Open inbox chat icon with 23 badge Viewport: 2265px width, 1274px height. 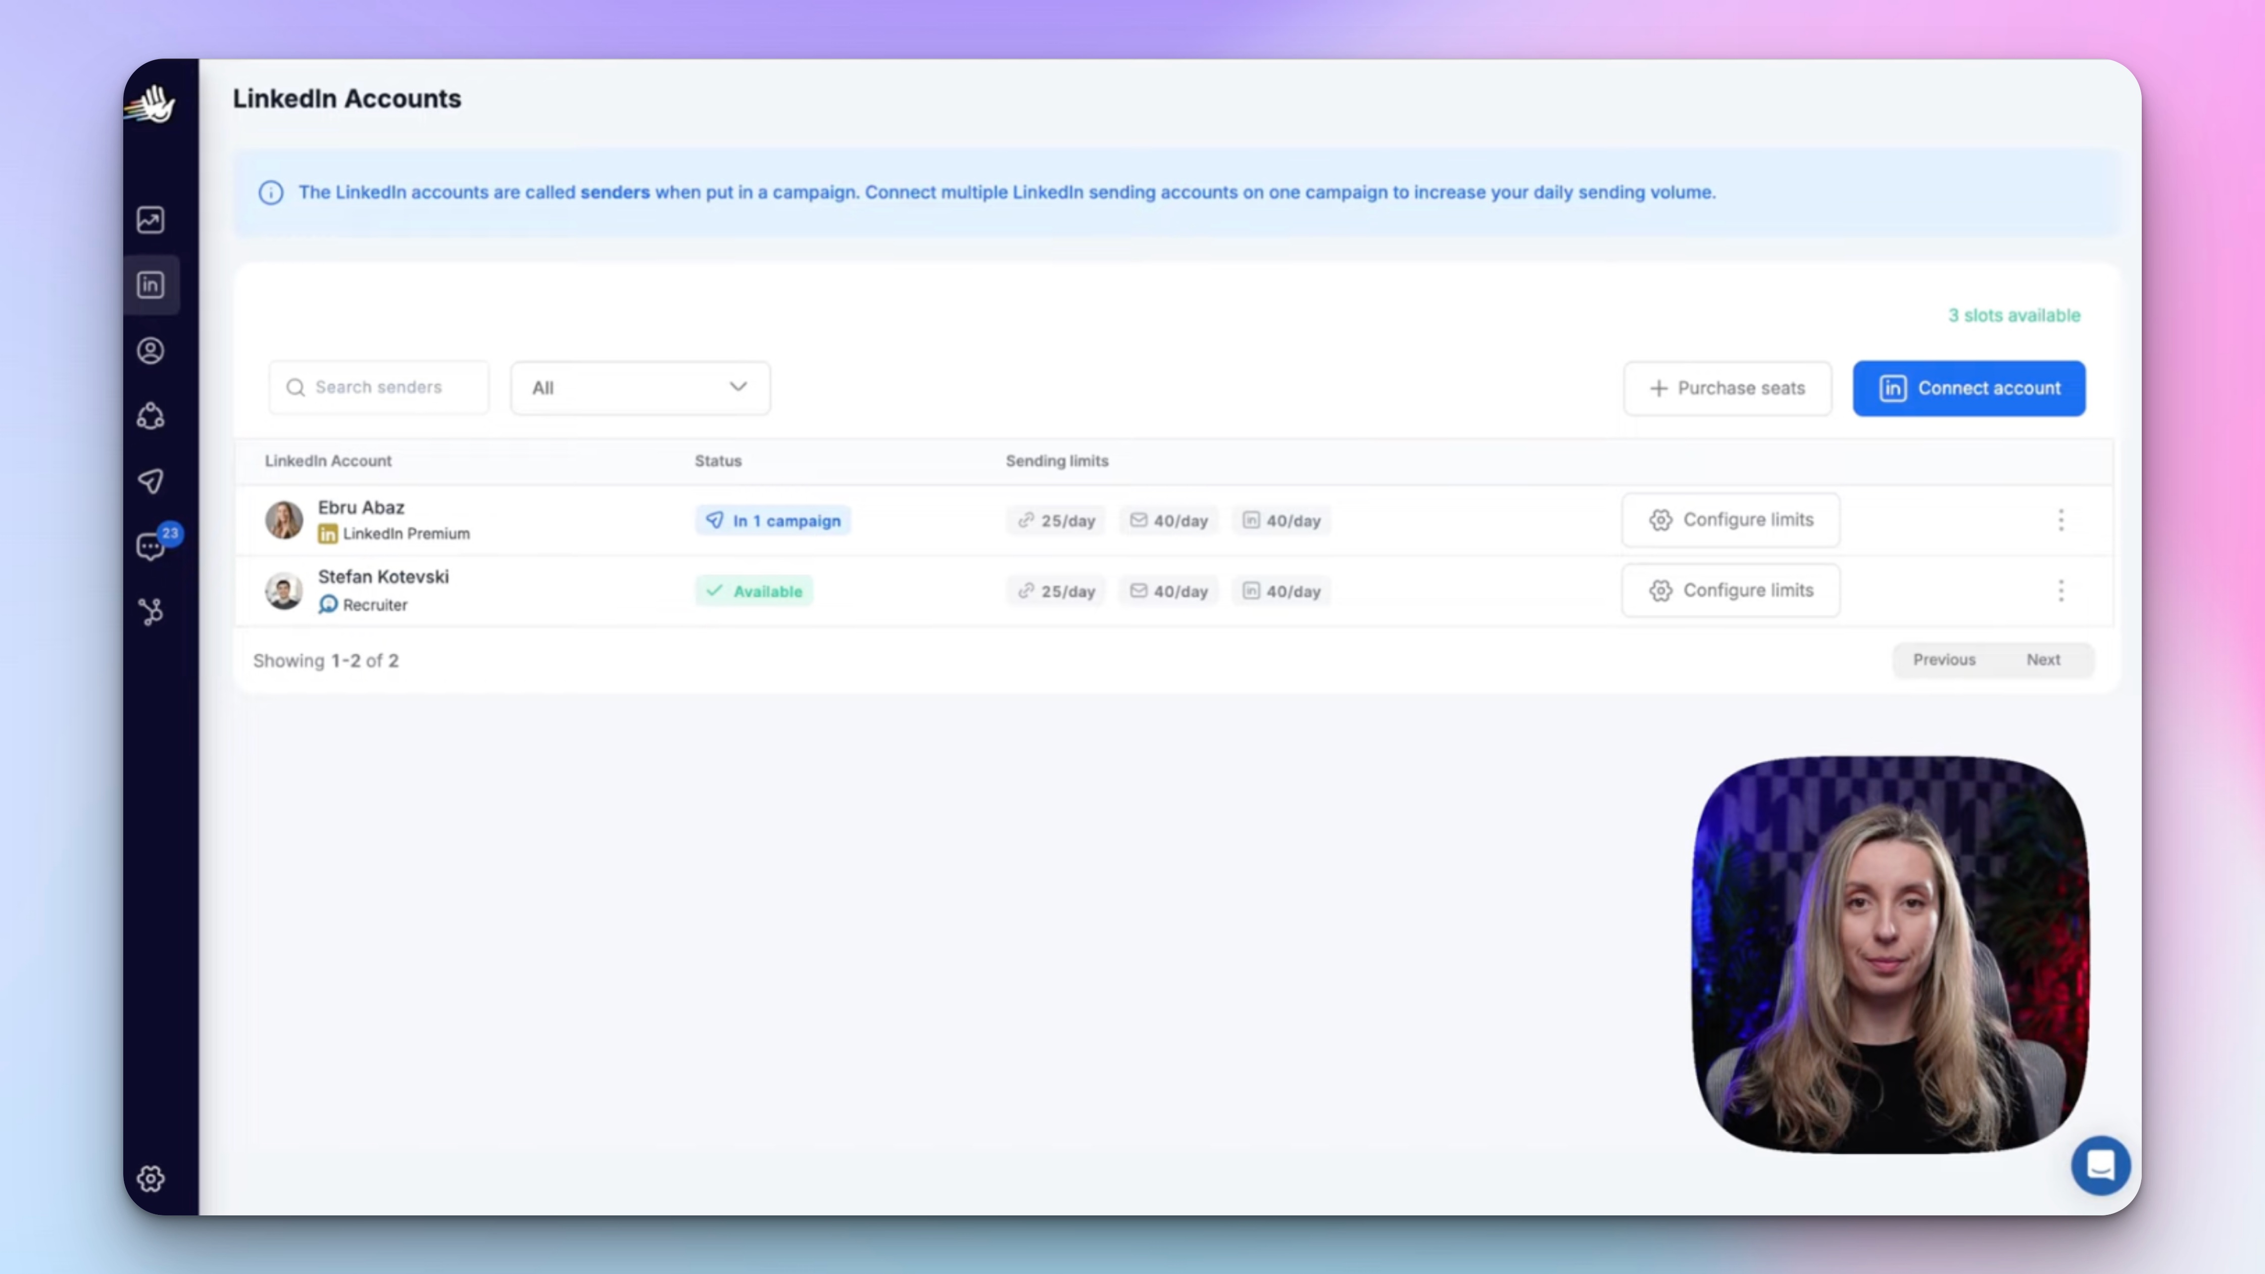tap(151, 546)
